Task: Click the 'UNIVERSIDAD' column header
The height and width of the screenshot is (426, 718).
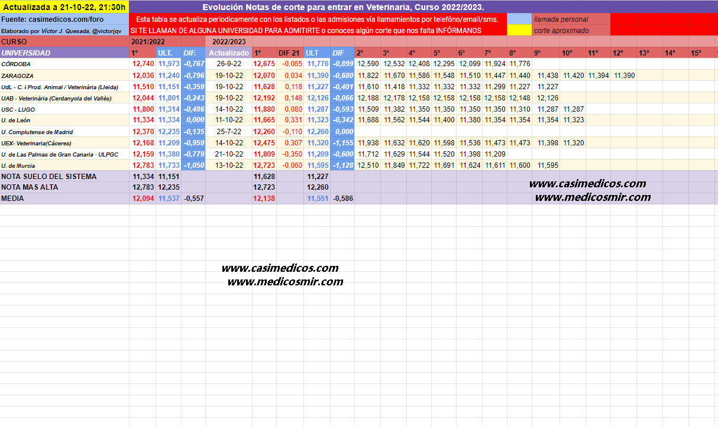Action: click(x=64, y=53)
